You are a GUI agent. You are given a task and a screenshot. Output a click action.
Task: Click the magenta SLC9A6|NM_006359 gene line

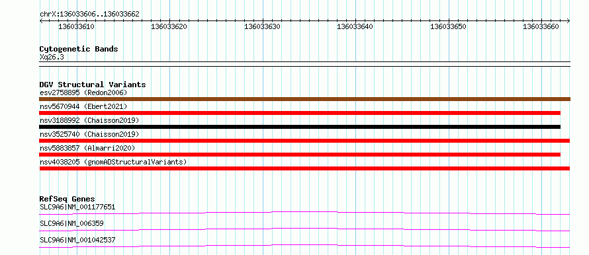pyautogui.click(x=304, y=229)
